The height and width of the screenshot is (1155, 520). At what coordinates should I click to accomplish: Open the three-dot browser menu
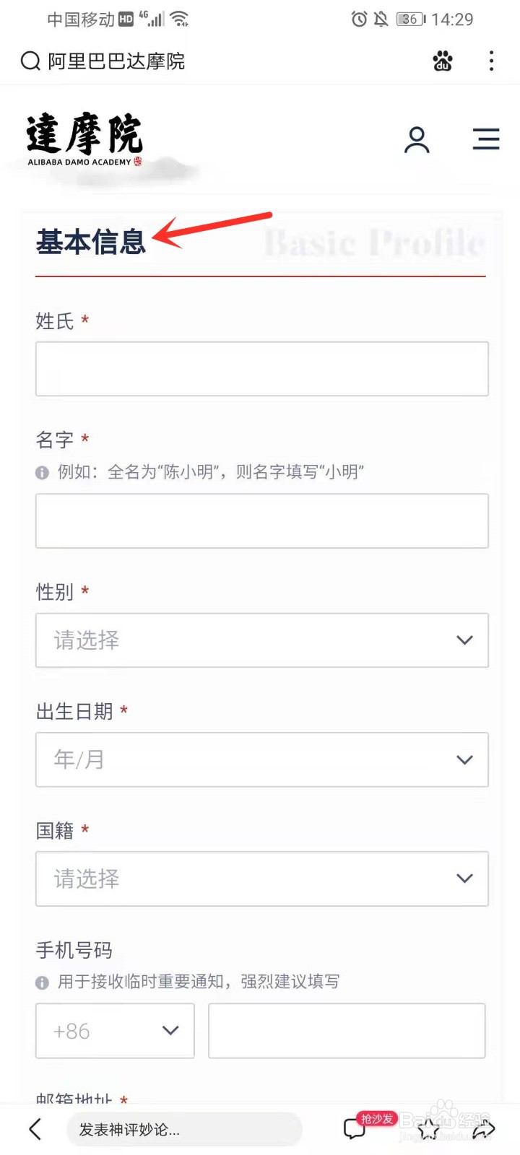pyautogui.click(x=491, y=61)
